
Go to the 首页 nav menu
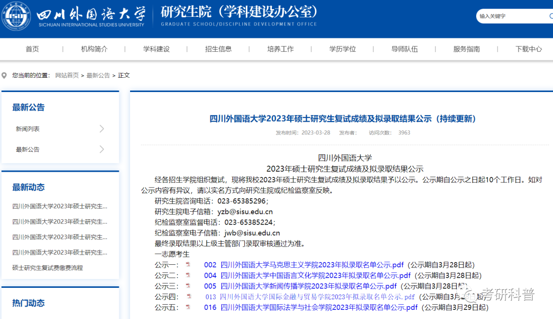coord(32,49)
